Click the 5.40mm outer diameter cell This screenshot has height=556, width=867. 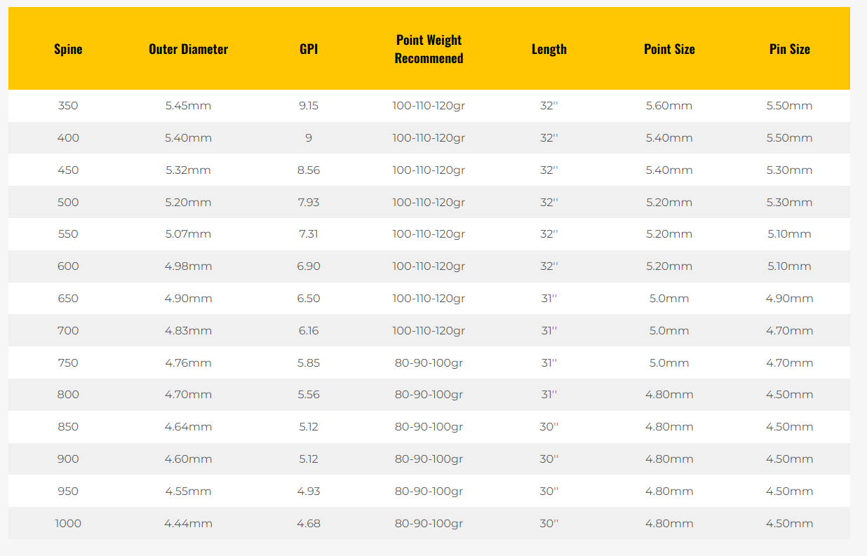[188, 138]
